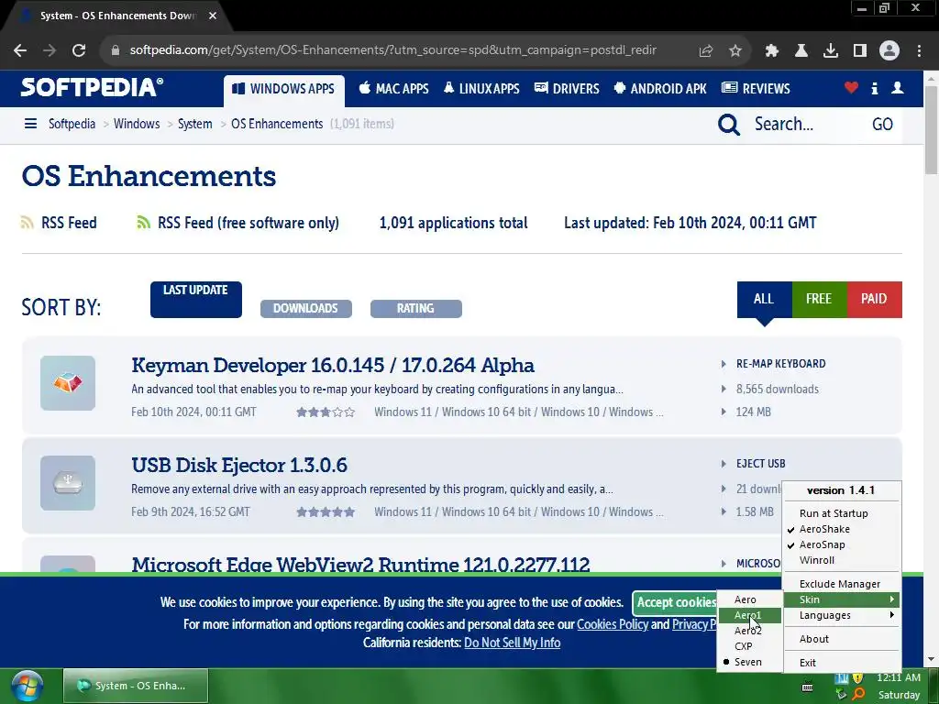Screen dimensions: 939x704
Task: Reload the Softpedia page
Action: pos(79,50)
